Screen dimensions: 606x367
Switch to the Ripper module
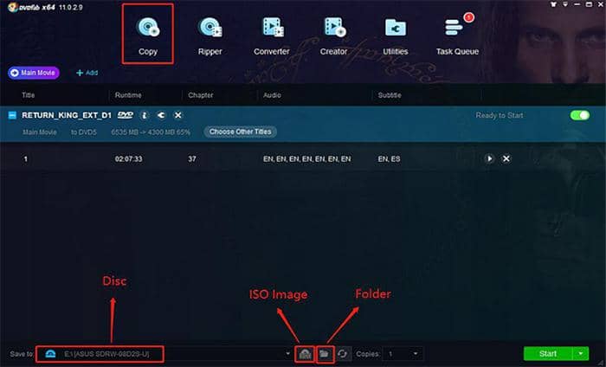tap(210, 35)
